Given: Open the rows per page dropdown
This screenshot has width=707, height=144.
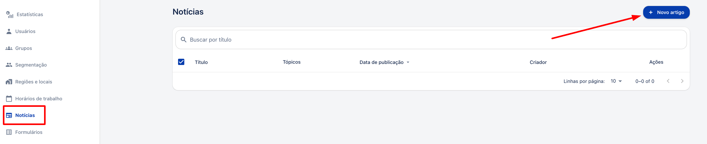Looking at the screenshot, I should [616, 81].
